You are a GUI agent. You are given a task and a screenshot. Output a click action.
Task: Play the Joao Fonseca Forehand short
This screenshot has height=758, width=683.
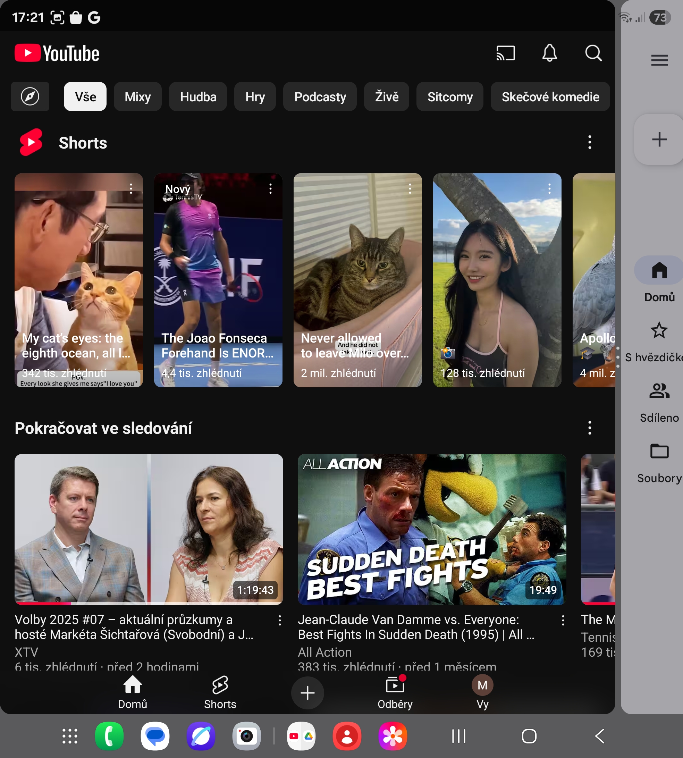(218, 280)
